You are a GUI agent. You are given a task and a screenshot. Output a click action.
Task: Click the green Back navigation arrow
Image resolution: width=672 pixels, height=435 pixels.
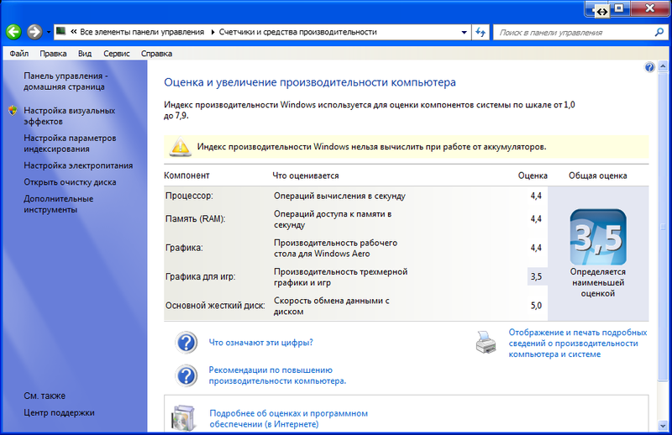click(14, 32)
